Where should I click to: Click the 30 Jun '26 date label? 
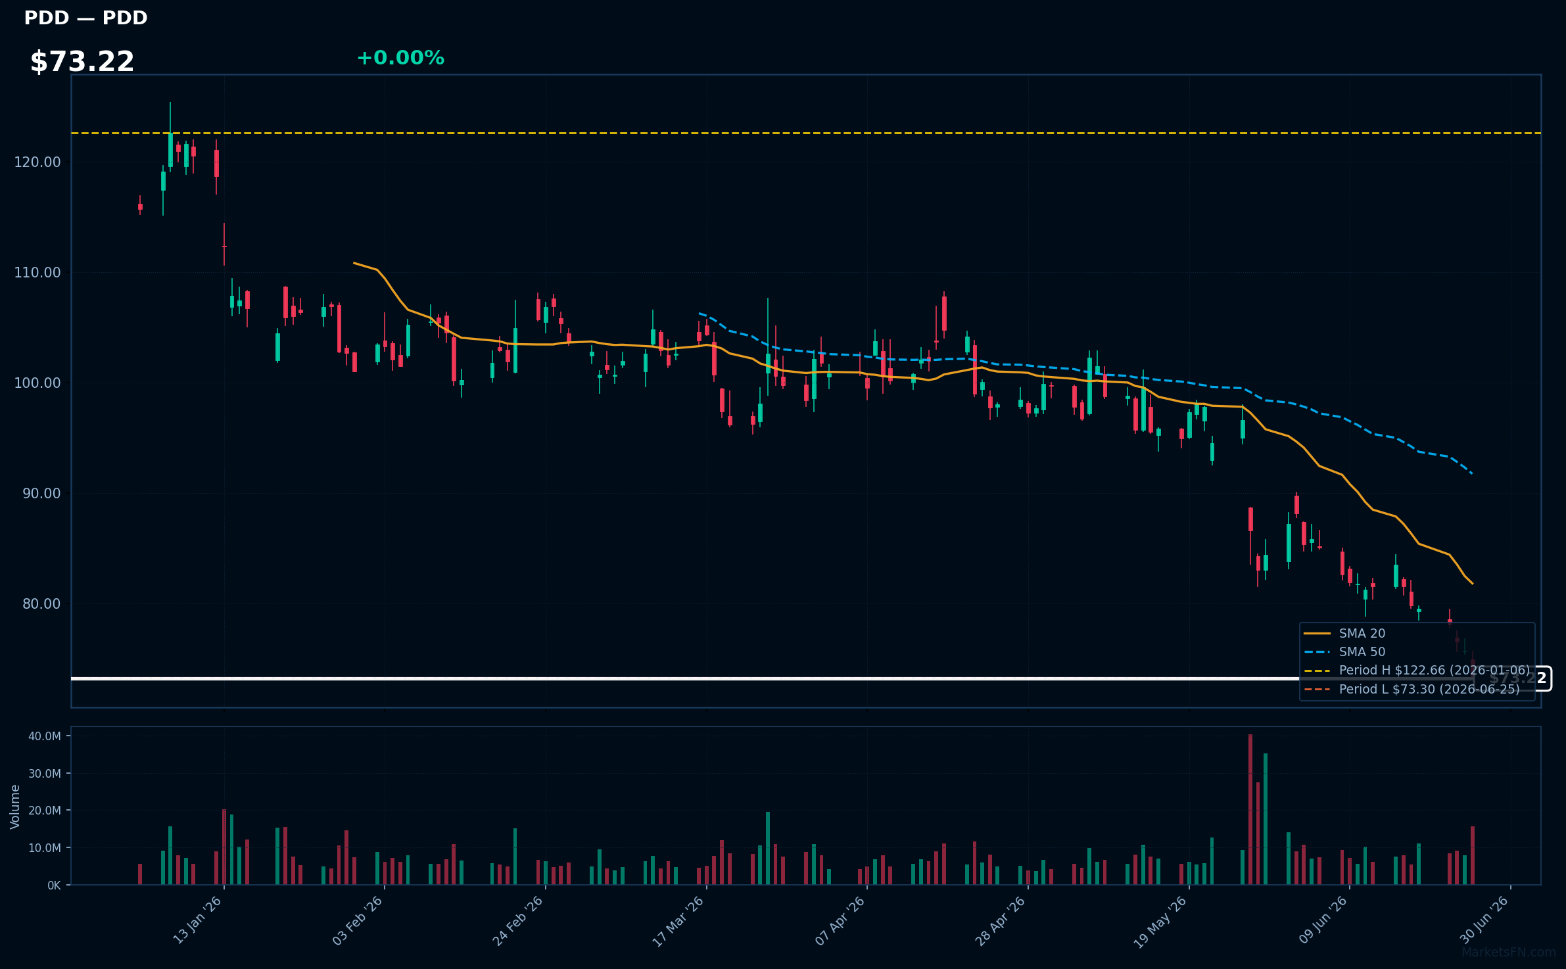point(1484,920)
